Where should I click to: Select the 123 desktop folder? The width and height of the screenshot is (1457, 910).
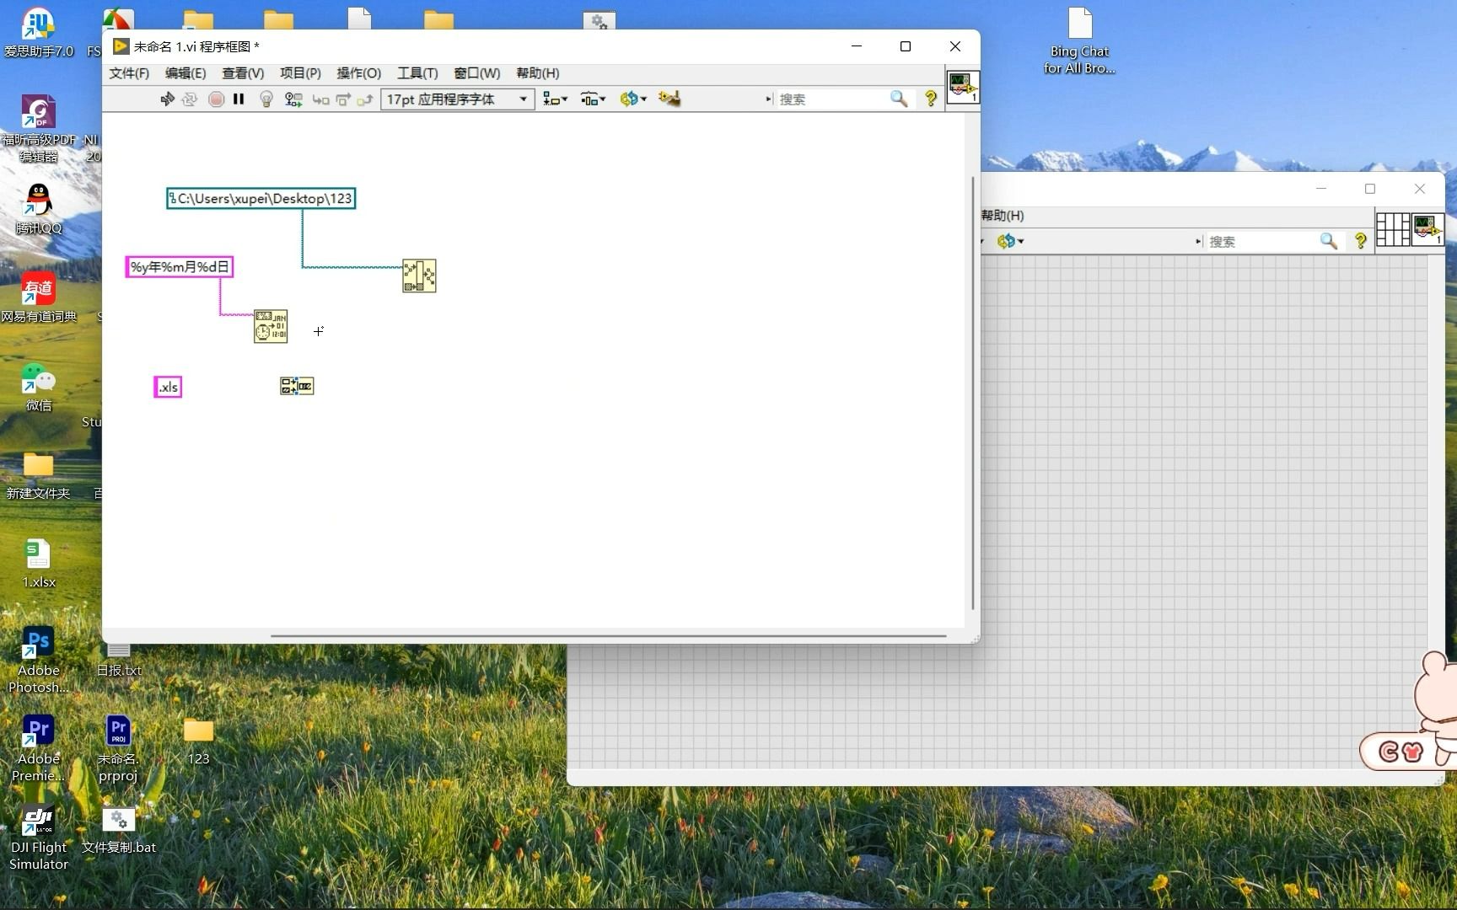(x=198, y=741)
